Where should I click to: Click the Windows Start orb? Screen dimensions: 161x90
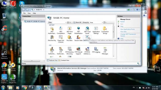pyautogui.click(x=3, y=88)
